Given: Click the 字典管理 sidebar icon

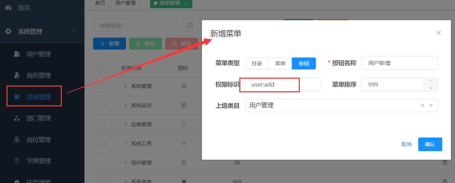Looking at the screenshot, I should (16, 161).
